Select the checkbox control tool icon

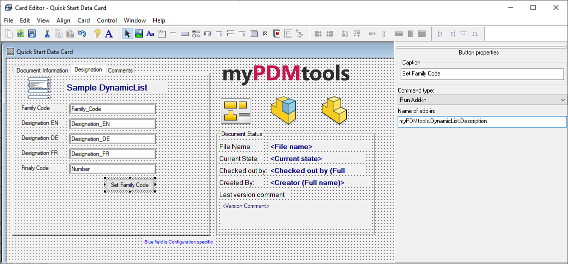[265, 33]
